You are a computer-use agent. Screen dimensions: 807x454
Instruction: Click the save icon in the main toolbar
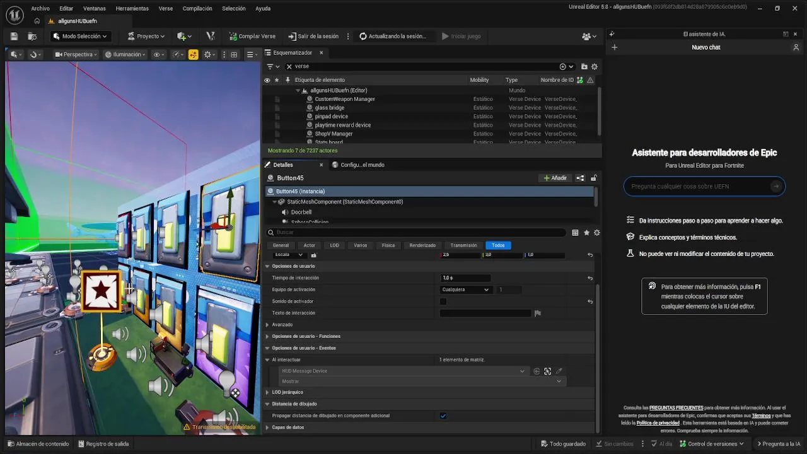[14, 36]
